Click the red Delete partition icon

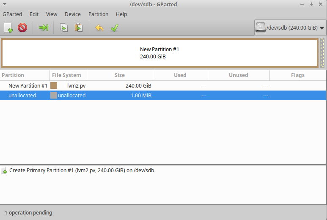pos(22,27)
